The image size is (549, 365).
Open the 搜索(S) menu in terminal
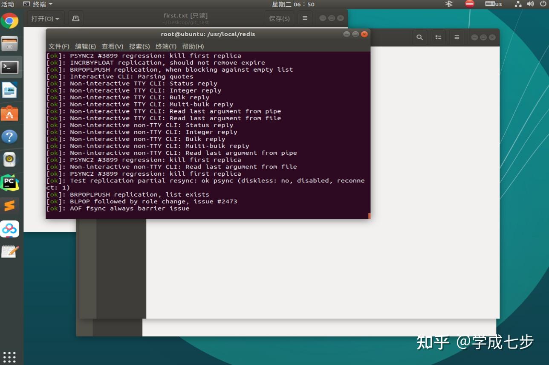139,46
